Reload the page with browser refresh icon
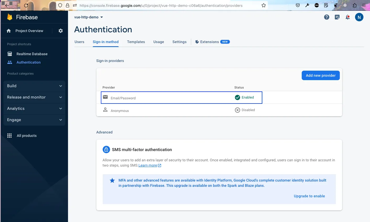The image size is (370, 222). [x=26, y=5]
